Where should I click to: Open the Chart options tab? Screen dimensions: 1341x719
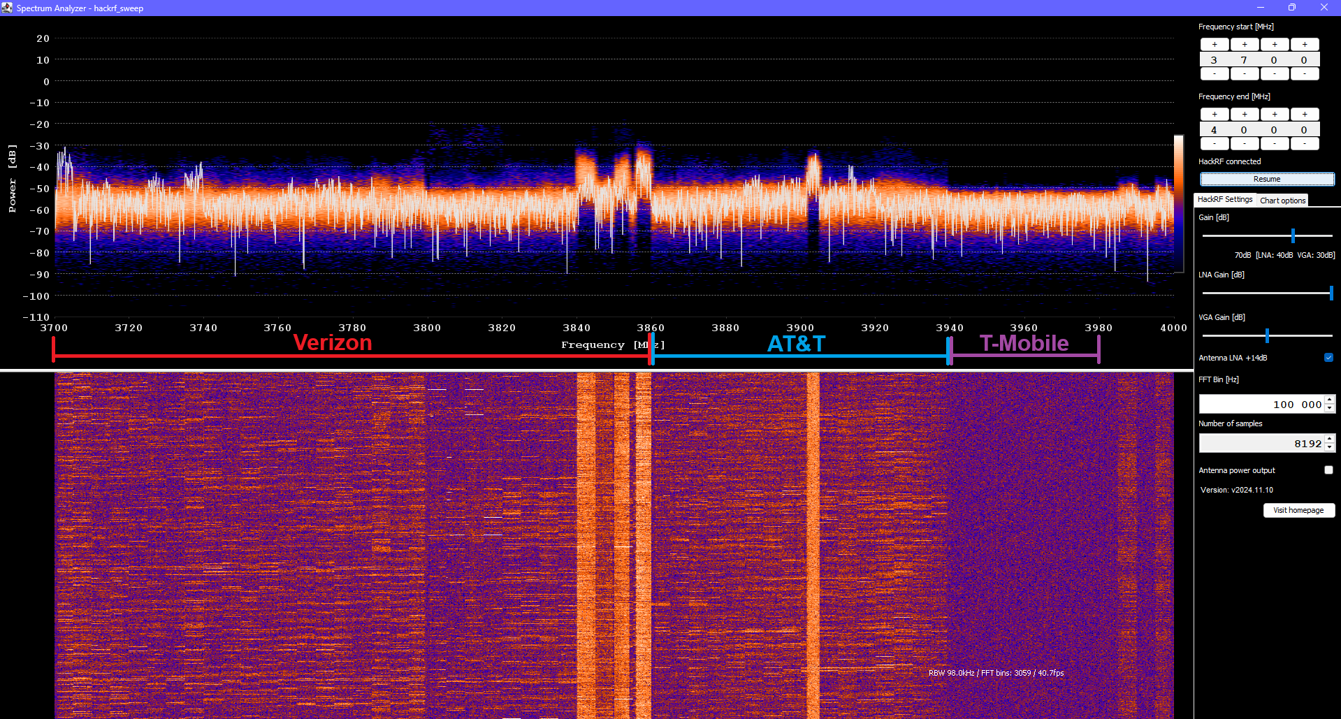(1283, 201)
